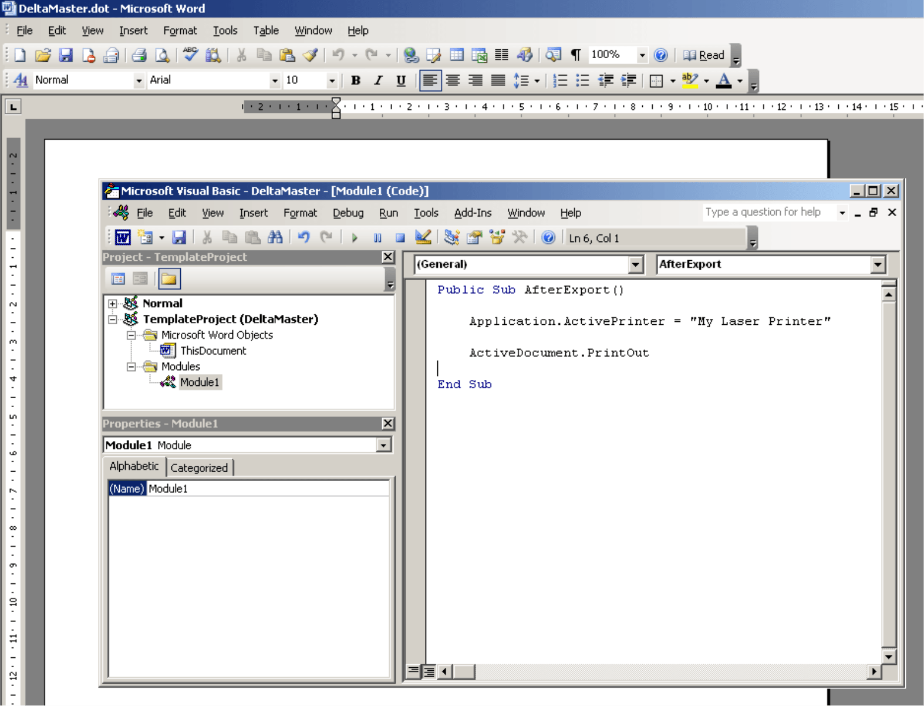Toggle Folders view in Project panel

169,279
